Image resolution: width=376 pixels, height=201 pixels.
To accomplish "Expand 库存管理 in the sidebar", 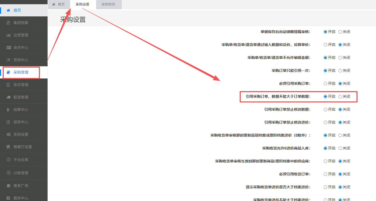I will (21, 85).
